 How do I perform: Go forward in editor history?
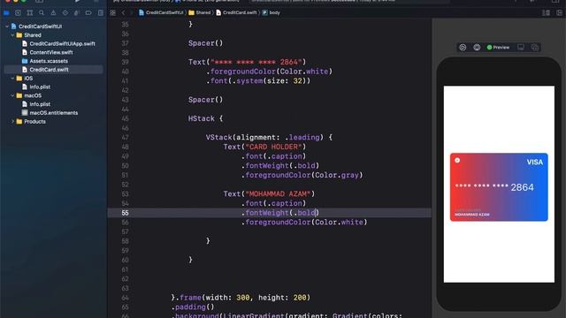click(132, 12)
